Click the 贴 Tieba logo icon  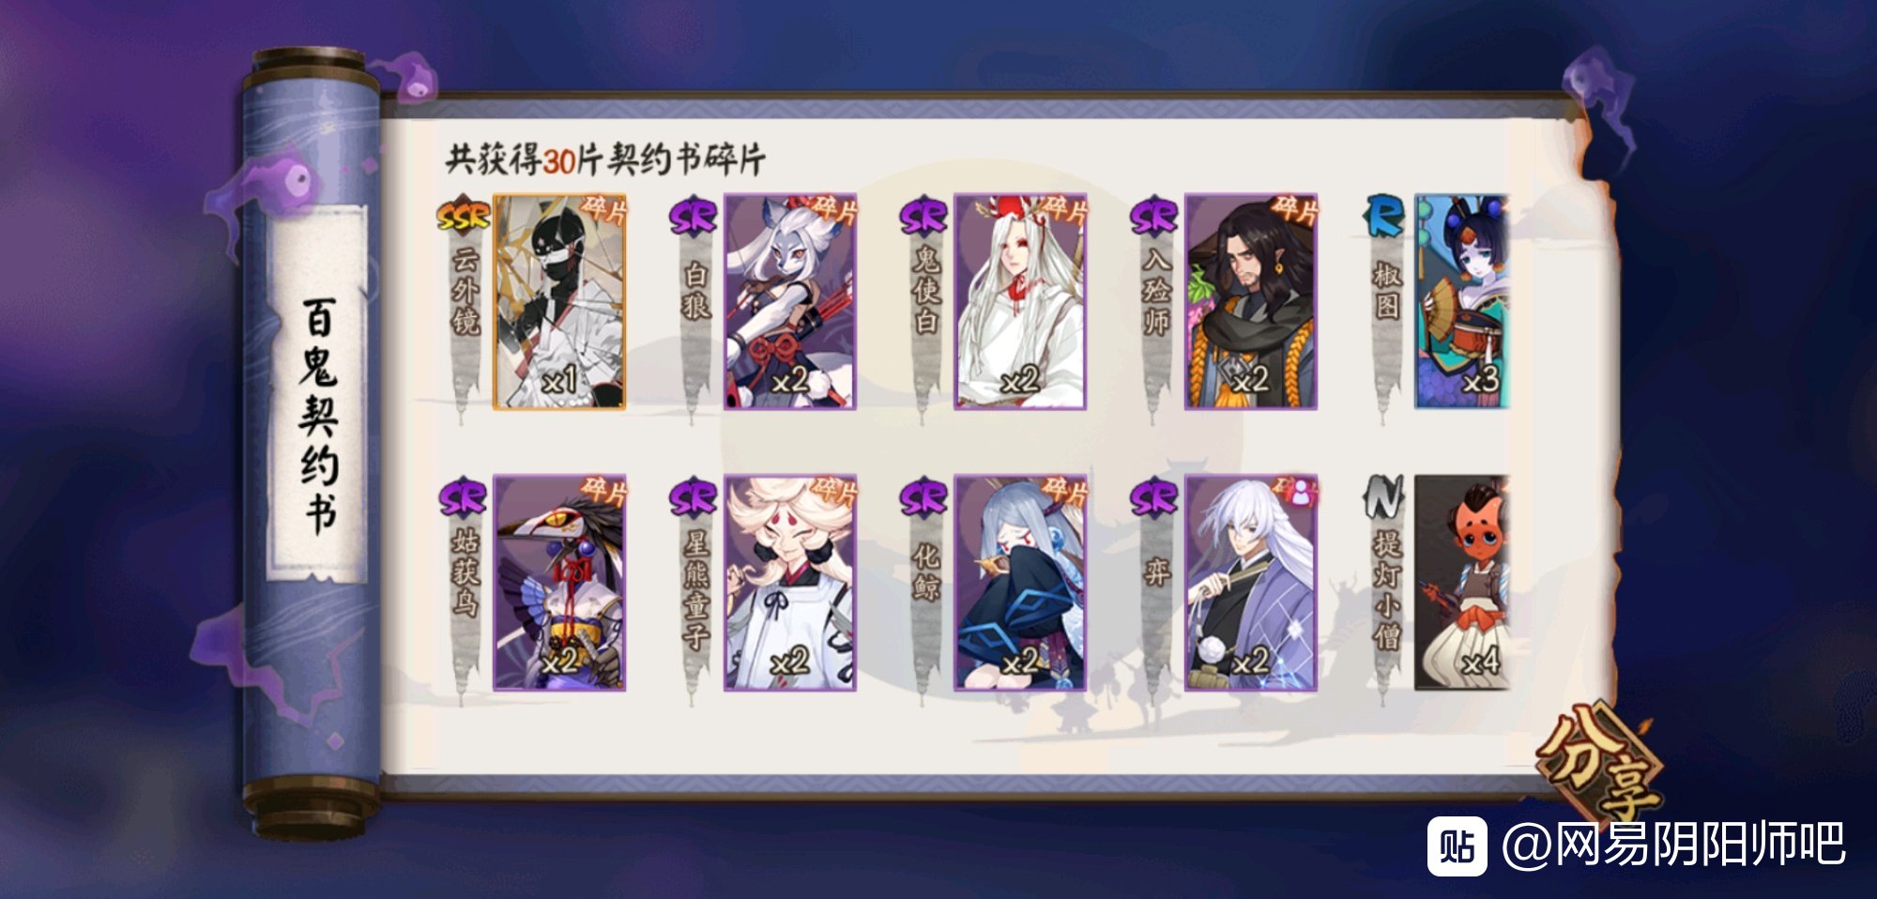(1457, 846)
